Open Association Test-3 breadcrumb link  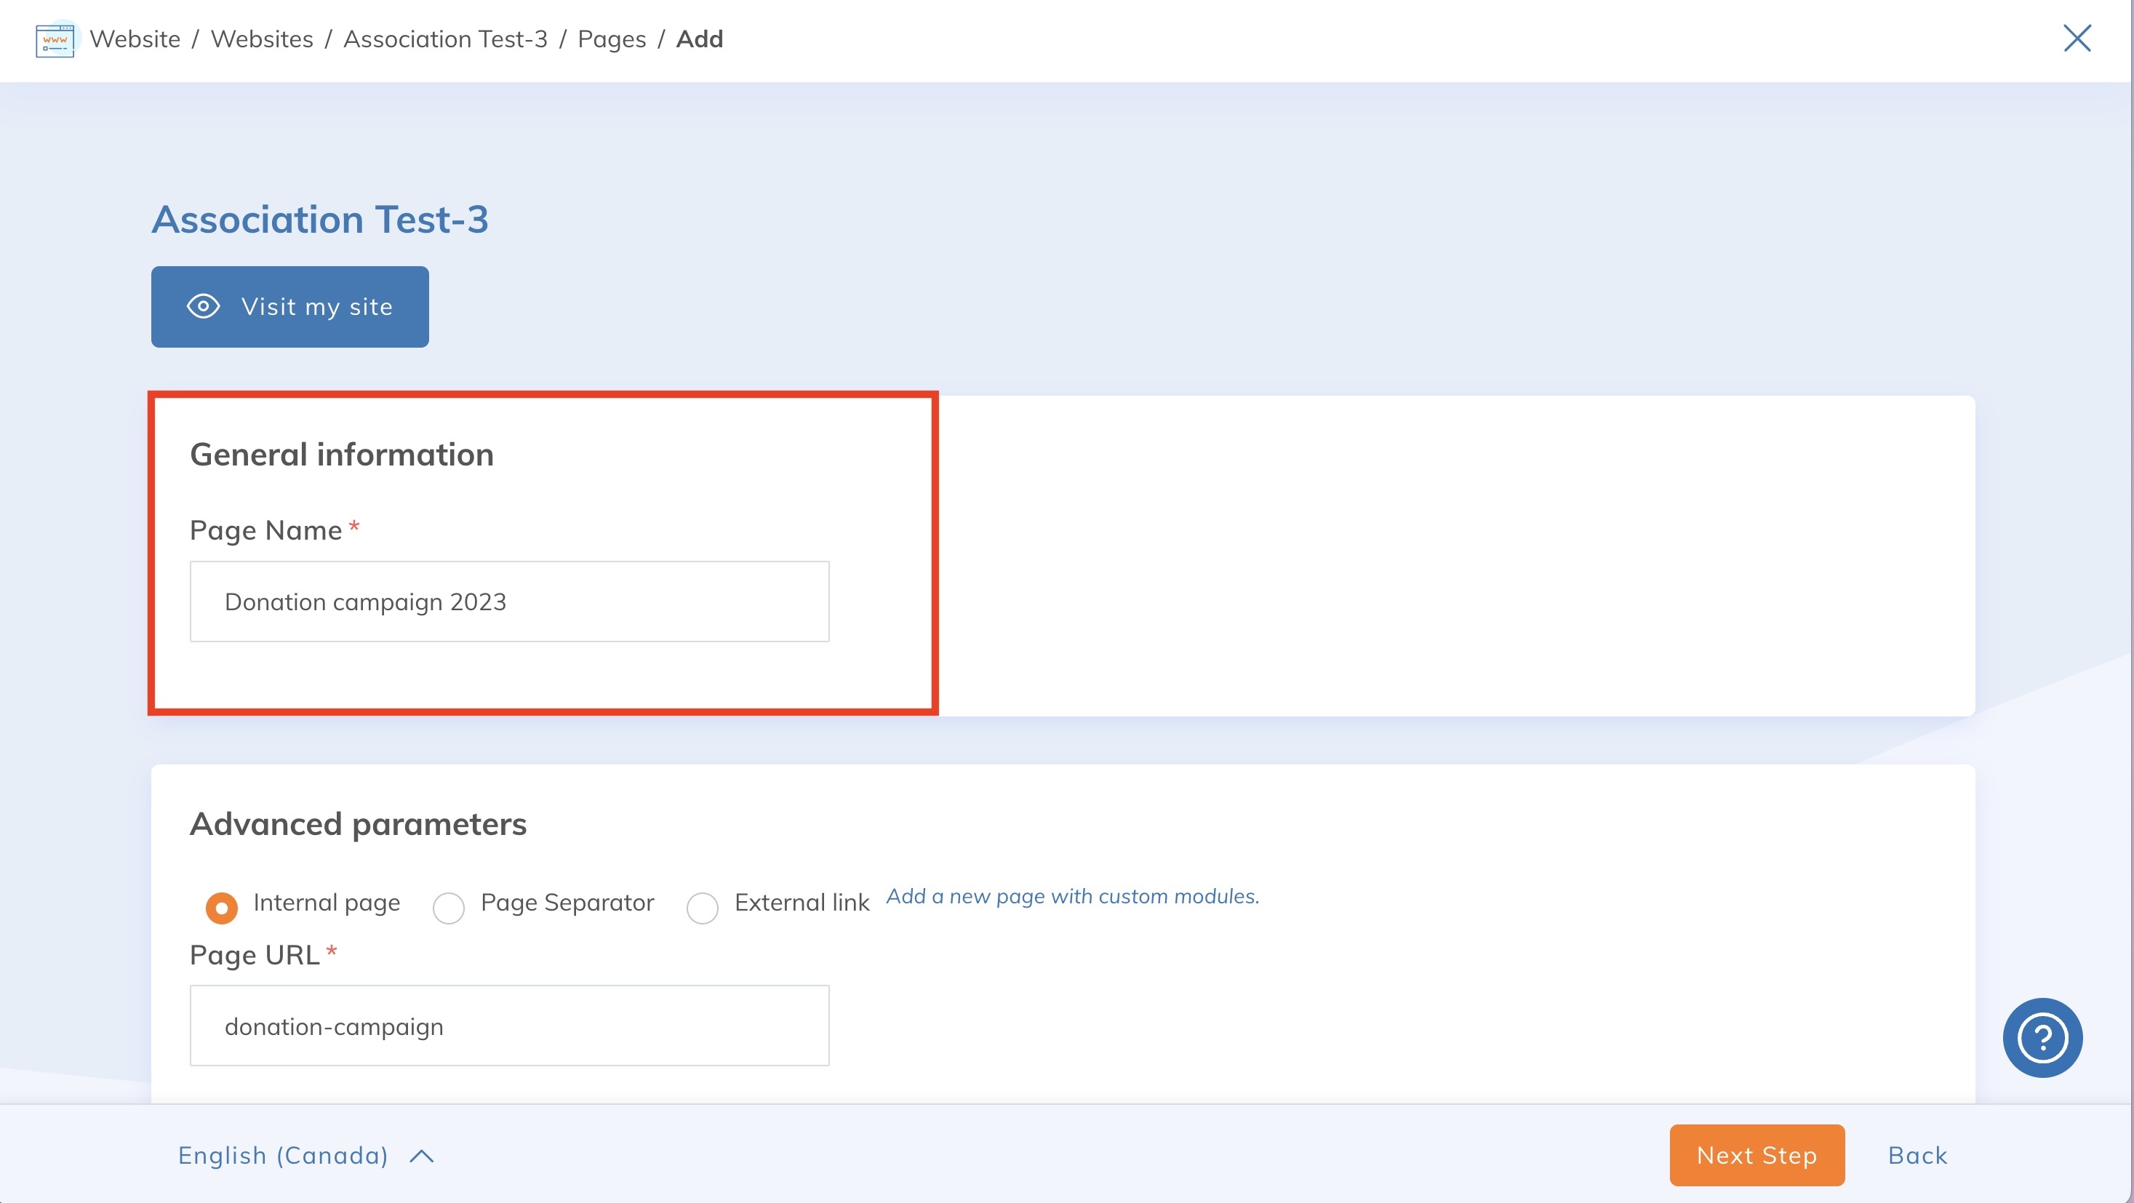445,39
